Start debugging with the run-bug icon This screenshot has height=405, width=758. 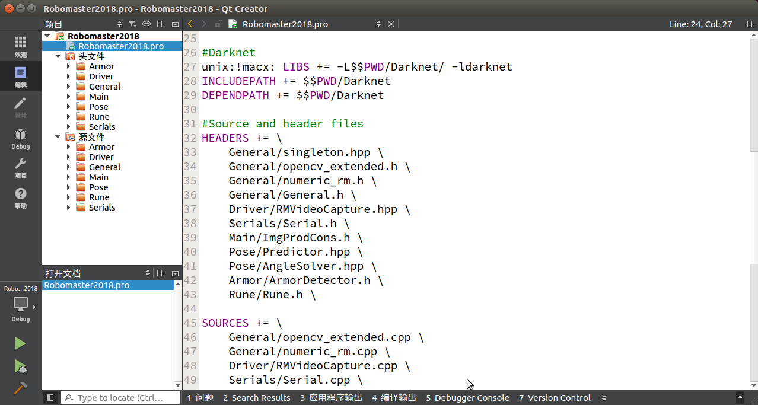point(20,366)
